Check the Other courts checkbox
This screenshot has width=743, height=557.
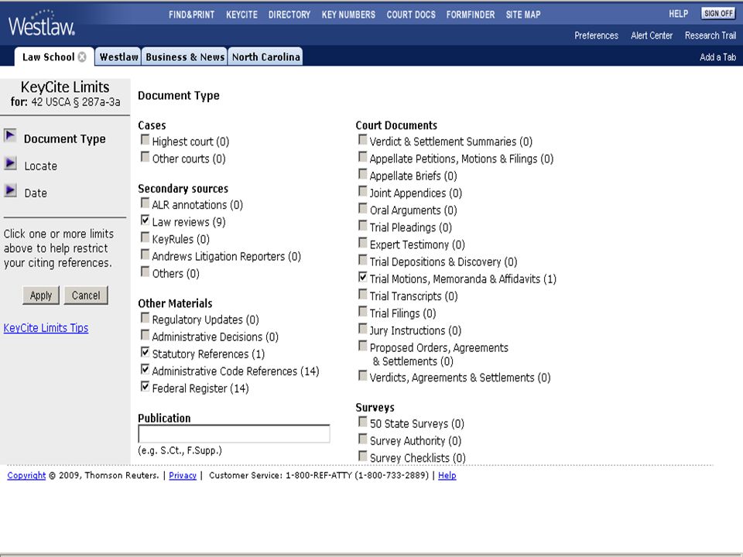tap(145, 157)
